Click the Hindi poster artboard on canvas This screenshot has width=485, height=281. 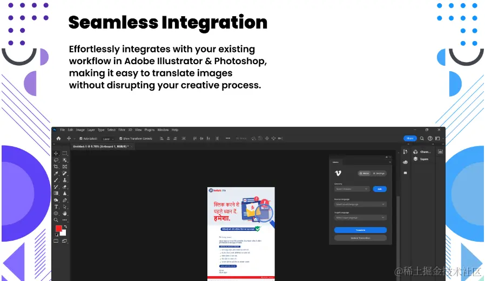click(x=241, y=234)
